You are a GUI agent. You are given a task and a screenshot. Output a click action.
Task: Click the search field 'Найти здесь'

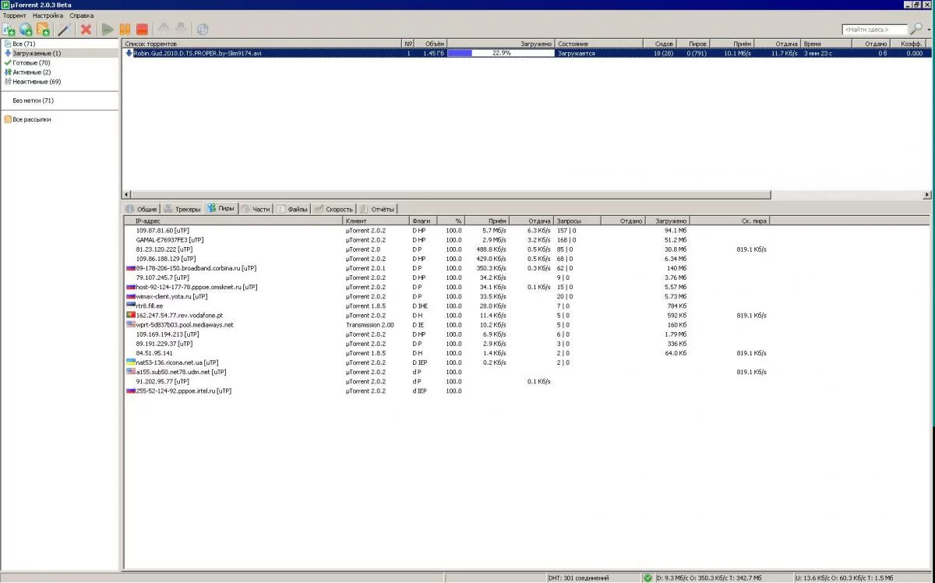(874, 30)
